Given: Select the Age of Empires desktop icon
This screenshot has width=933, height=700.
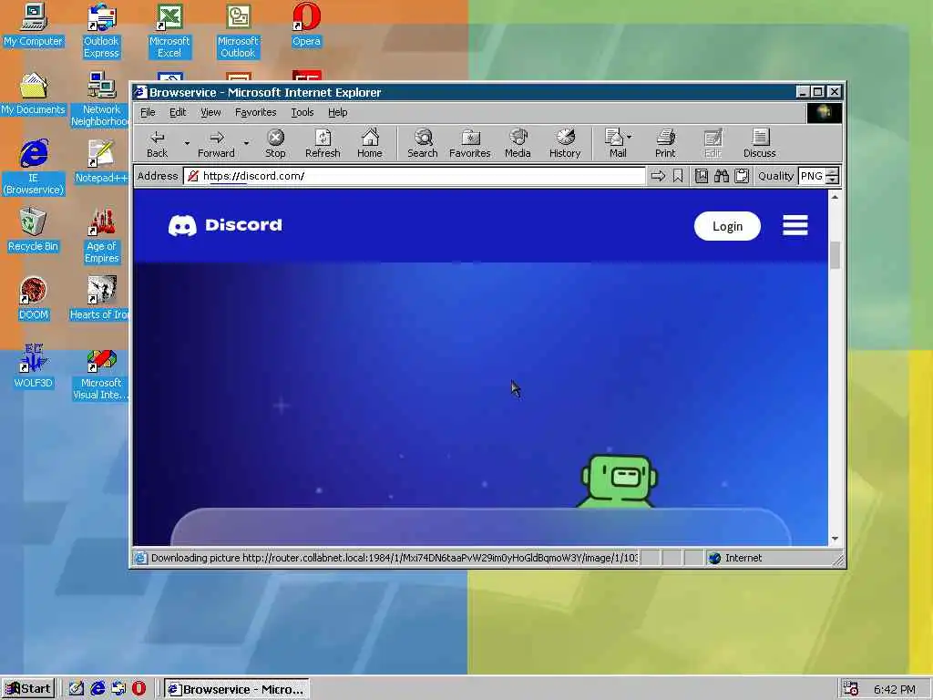Looking at the screenshot, I should tap(102, 236).
